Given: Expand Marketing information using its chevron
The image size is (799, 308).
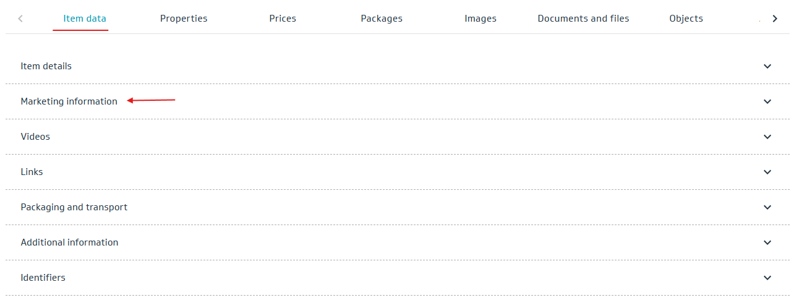Looking at the screenshot, I should coord(767,101).
